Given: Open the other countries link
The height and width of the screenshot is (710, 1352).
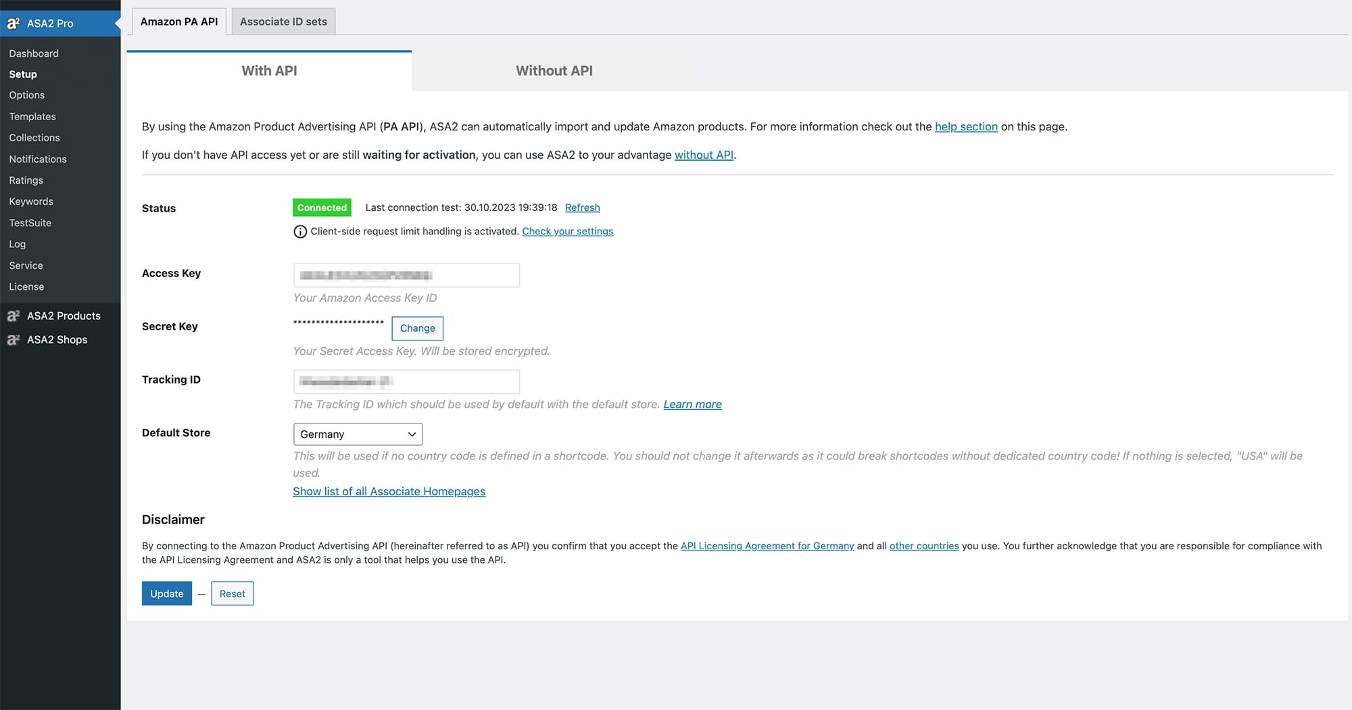Looking at the screenshot, I should [x=924, y=546].
